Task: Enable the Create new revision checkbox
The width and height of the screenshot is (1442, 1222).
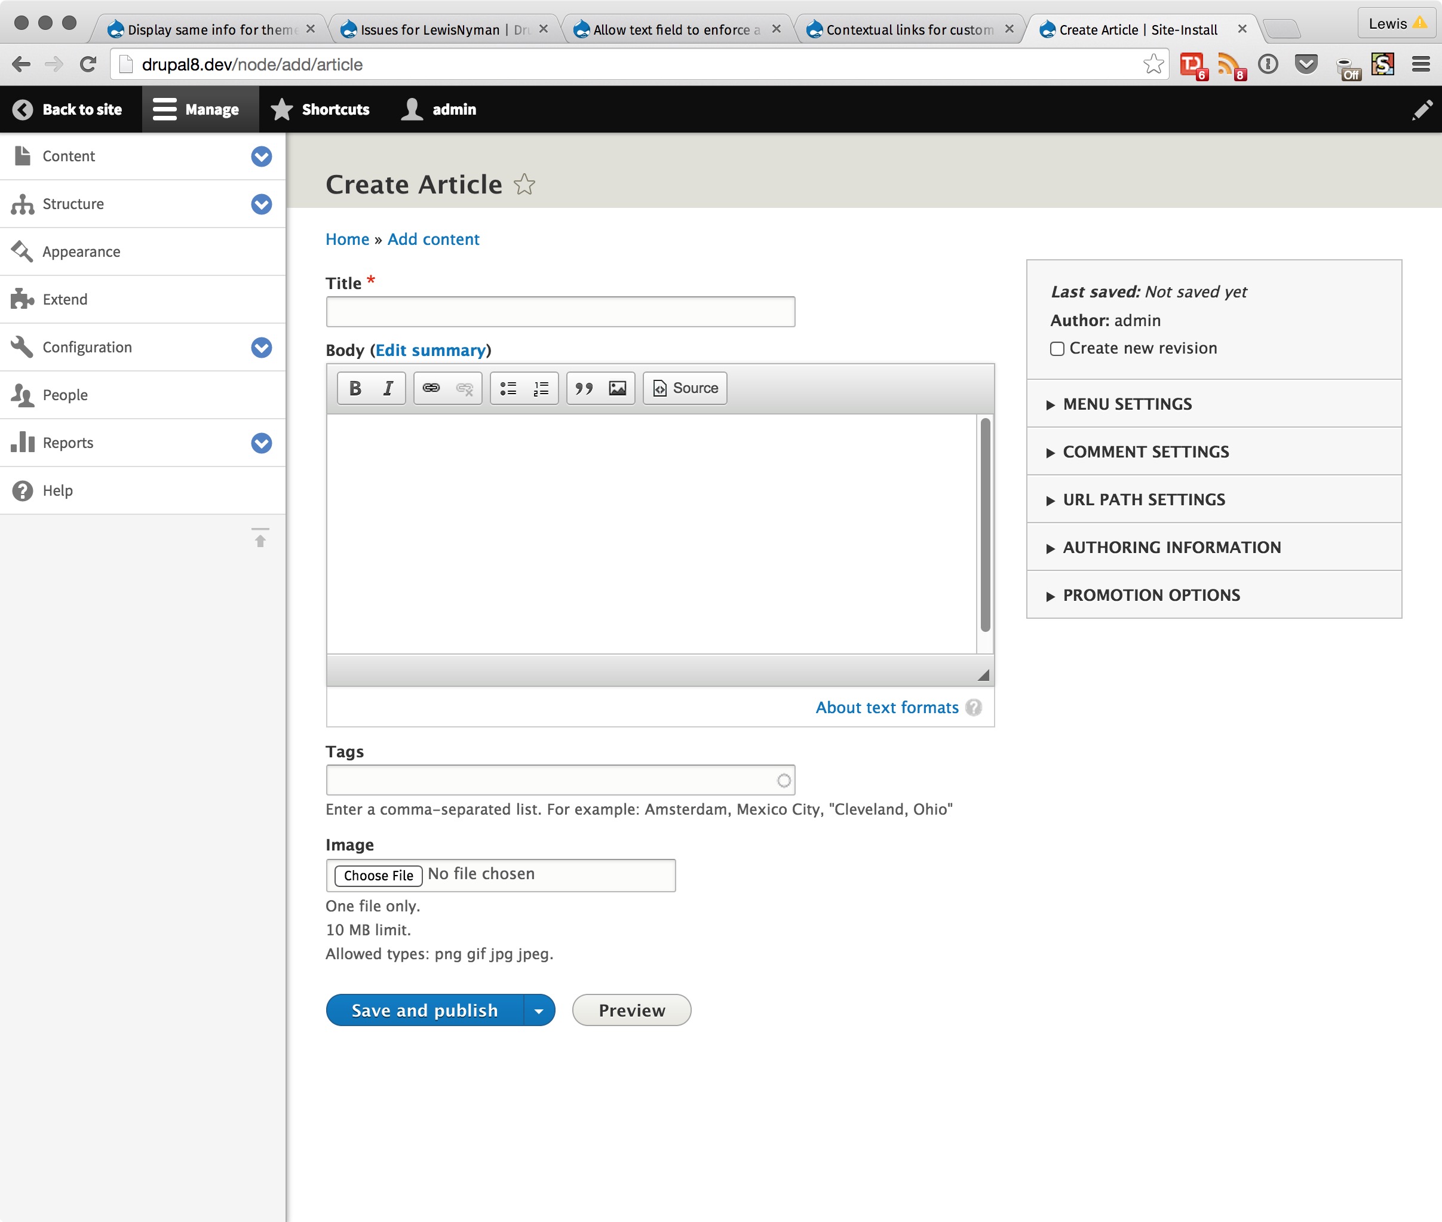Action: (1056, 348)
